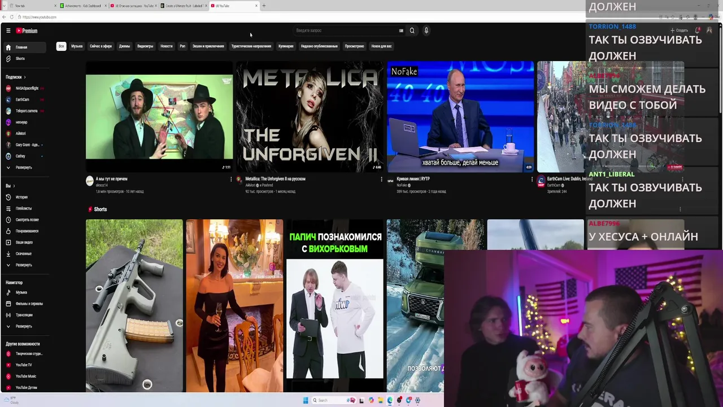This screenshot has height=407, width=723.
Task: Open Ваши видео in sidebar
Action: (24, 243)
